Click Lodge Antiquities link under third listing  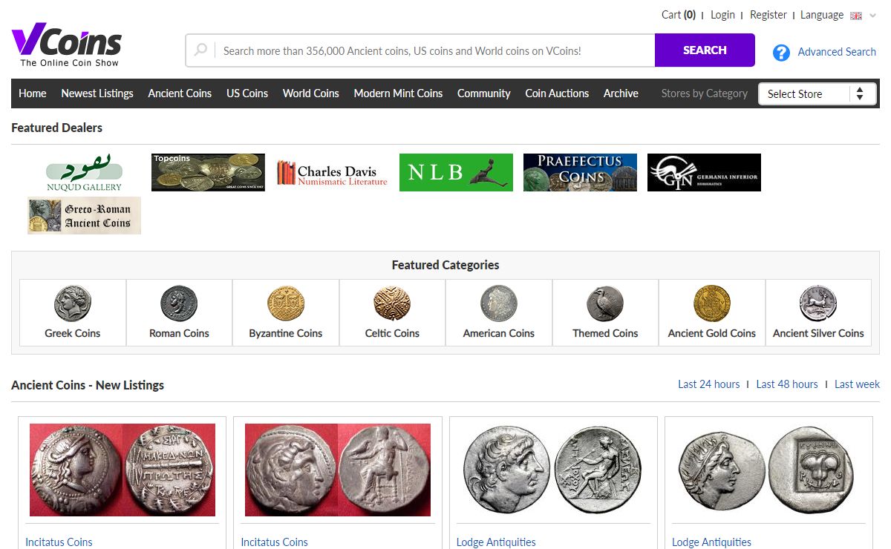(496, 542)
